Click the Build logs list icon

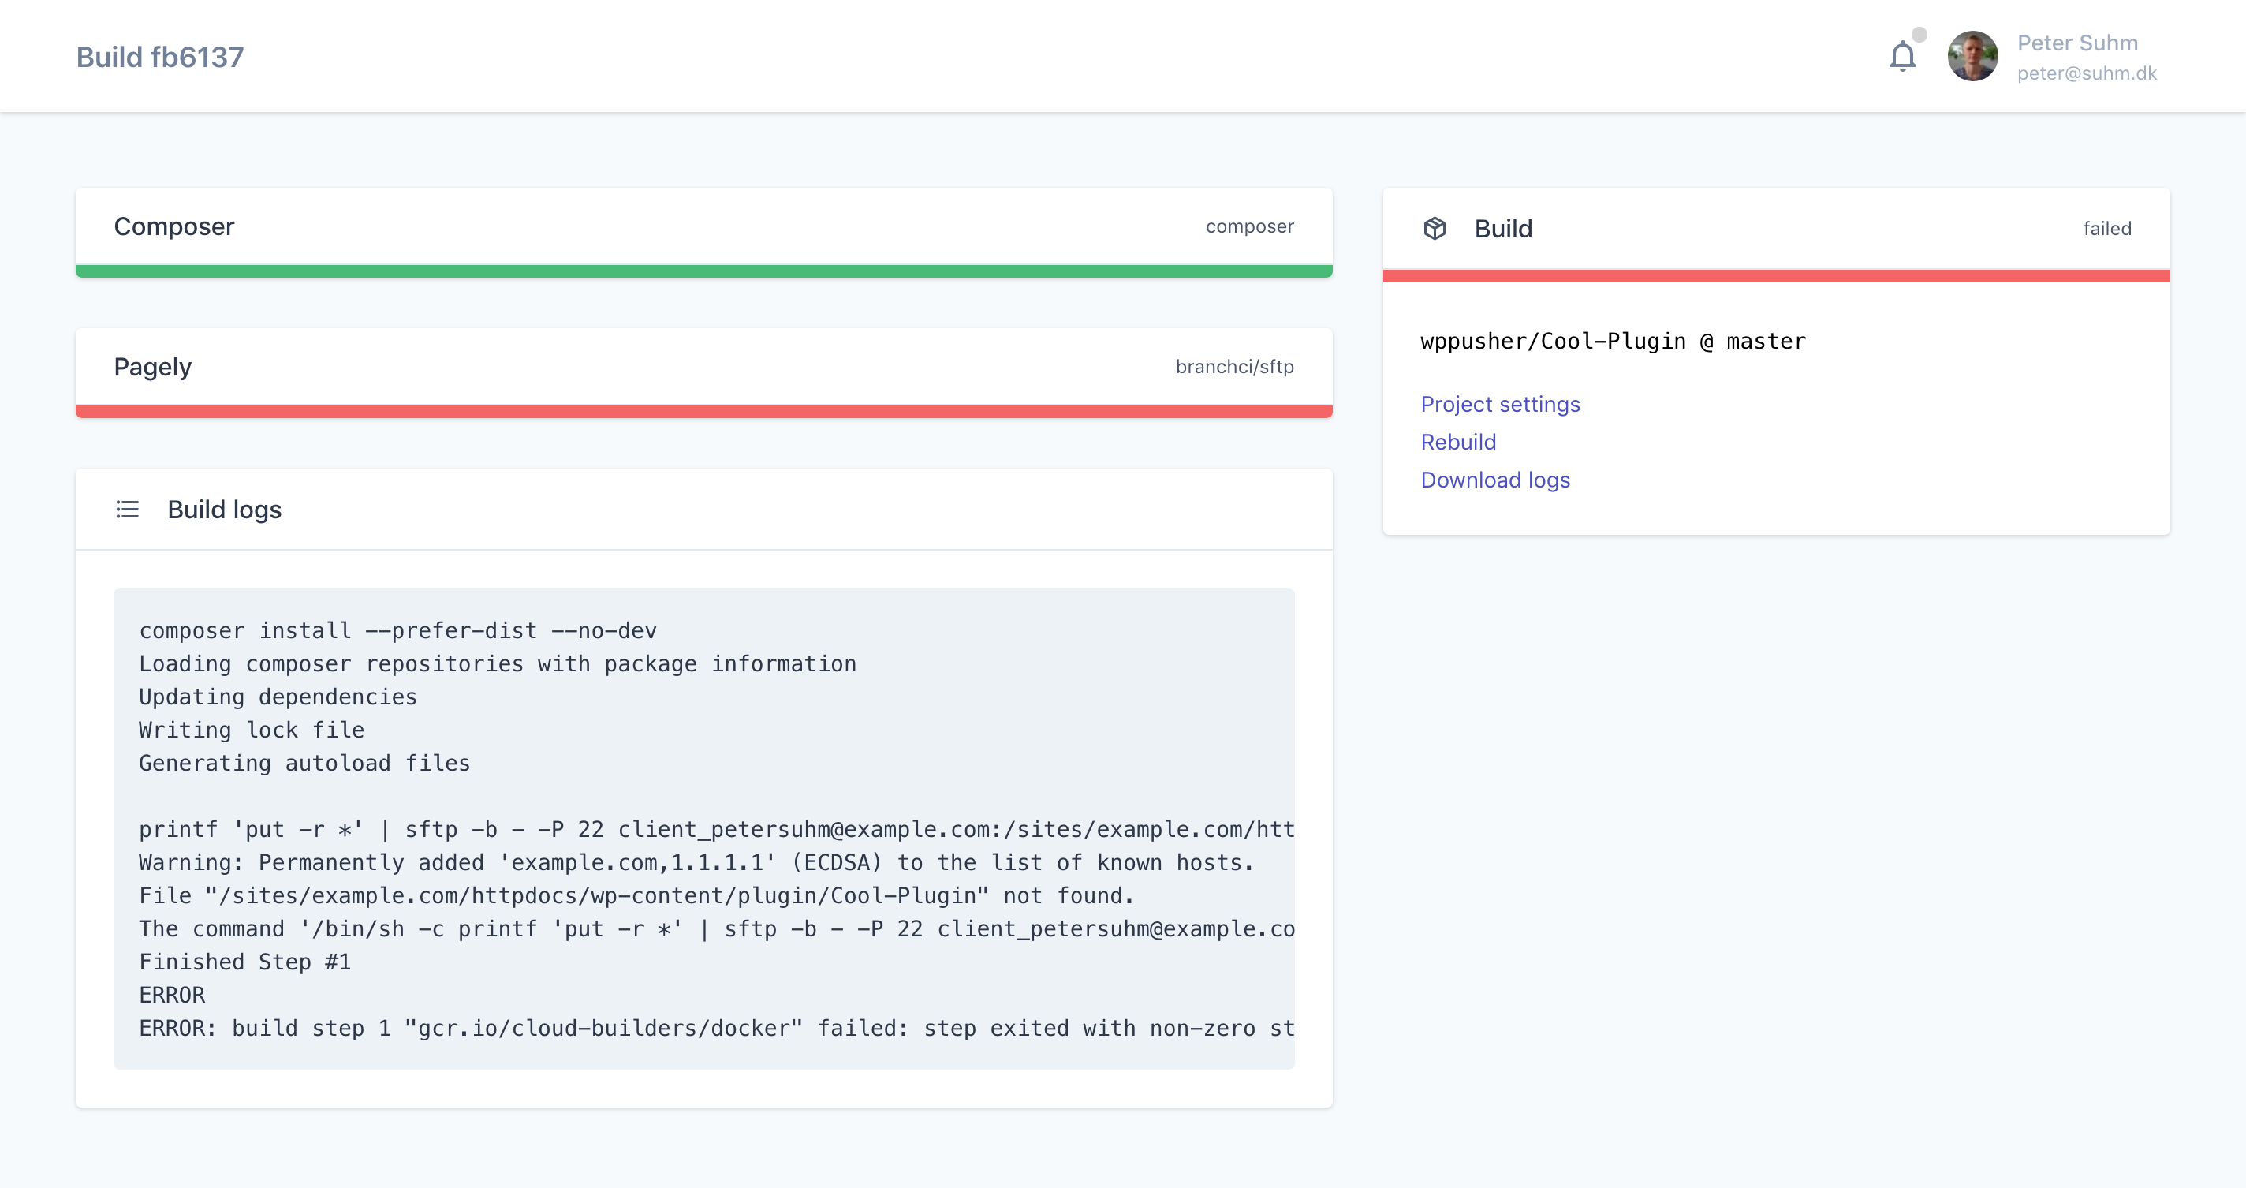pos(127,510)
